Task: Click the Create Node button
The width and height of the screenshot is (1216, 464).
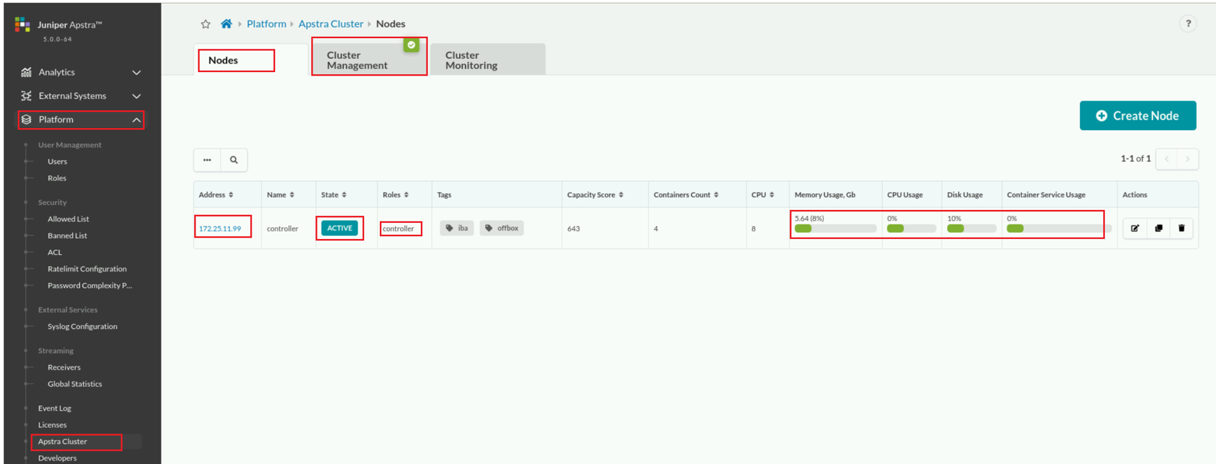Action: (1138, 116)
